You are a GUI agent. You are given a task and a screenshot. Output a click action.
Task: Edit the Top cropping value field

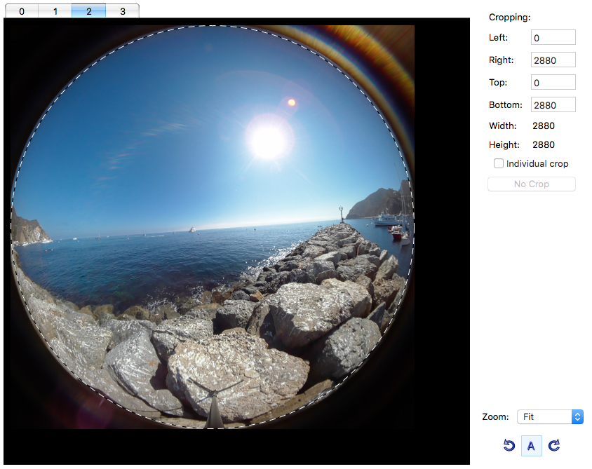[x=553, y=82]
